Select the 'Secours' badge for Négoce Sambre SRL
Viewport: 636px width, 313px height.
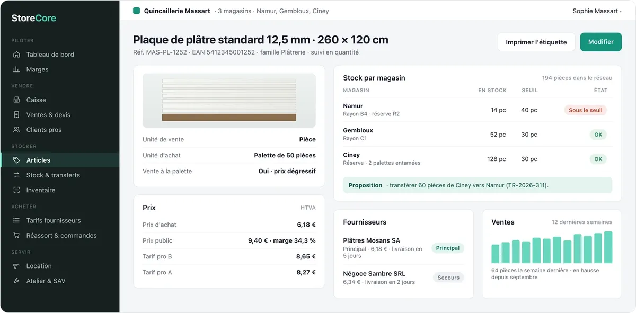[448, 278]
